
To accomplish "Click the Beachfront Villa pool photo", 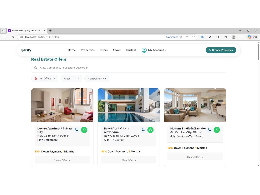I will tap(129, 105).
